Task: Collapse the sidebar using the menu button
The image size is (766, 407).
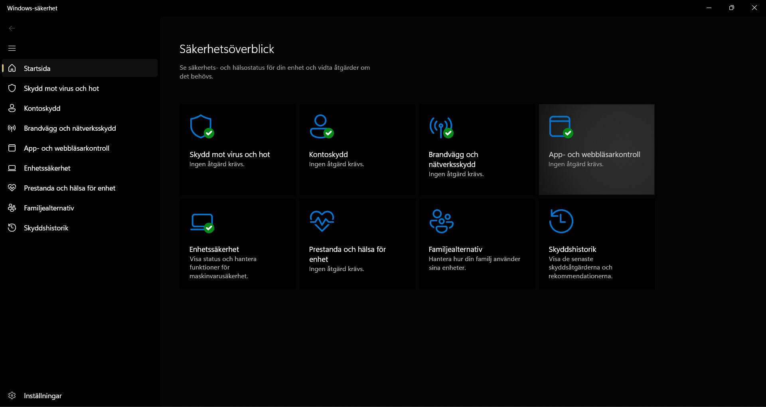Action: [12, 48]
